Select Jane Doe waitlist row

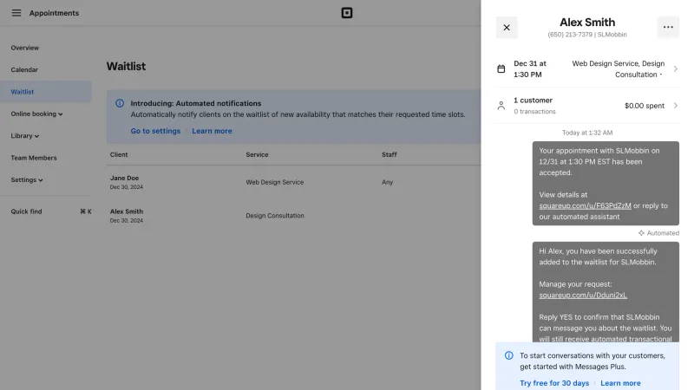pos(293,182)
